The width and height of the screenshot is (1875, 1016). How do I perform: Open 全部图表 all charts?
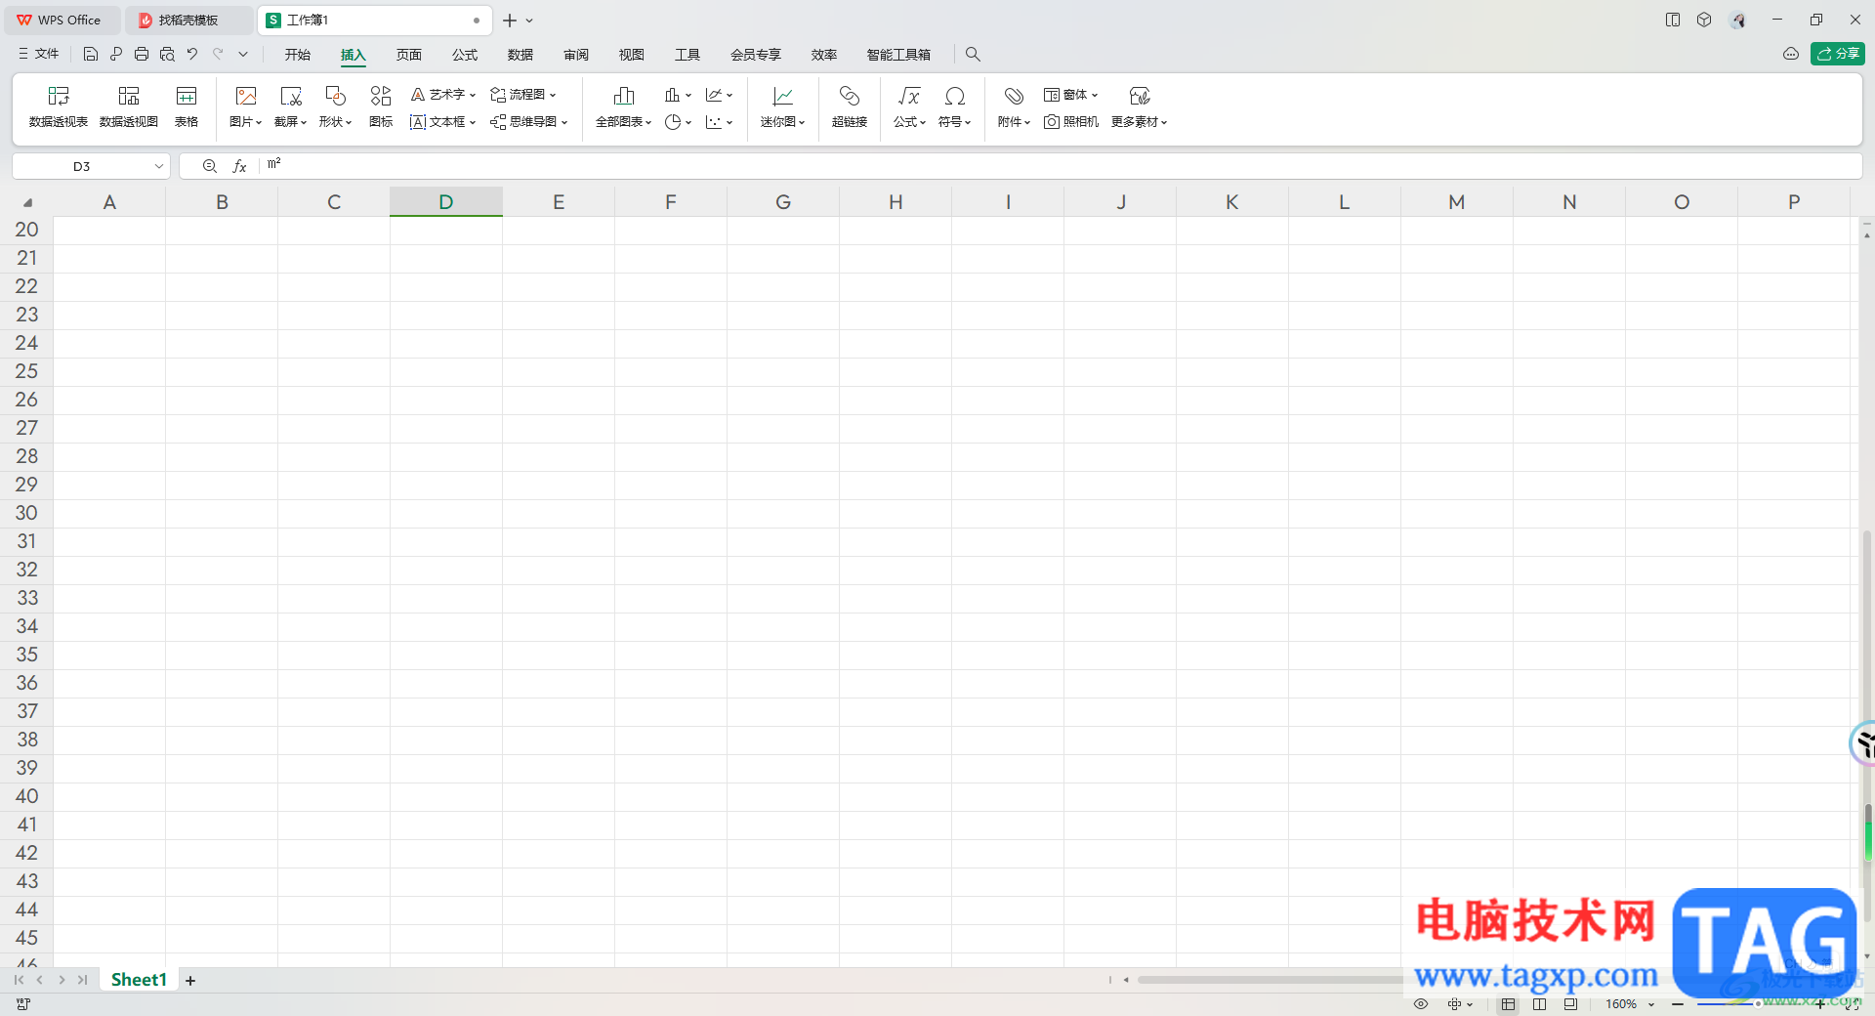click(623, 106)
